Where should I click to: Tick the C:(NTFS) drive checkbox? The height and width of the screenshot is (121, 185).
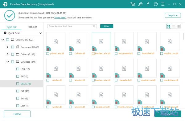(7, 40)
